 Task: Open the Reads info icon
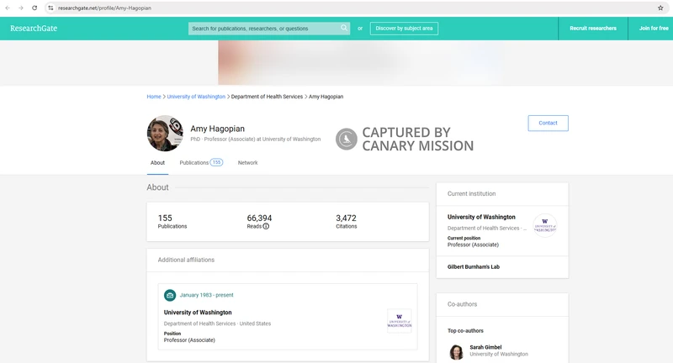(x=266, y=226)
